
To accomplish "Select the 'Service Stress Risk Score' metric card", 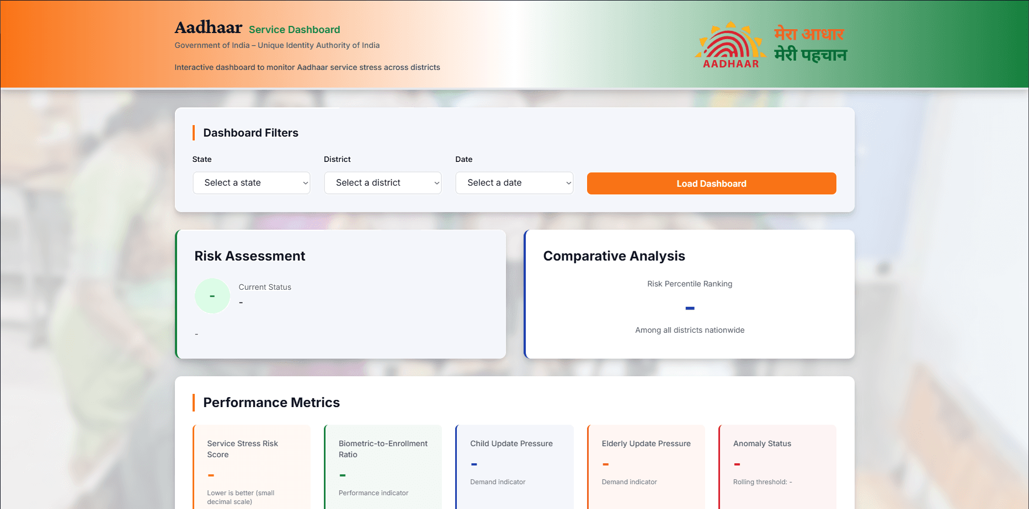I will tap(252, 467).
